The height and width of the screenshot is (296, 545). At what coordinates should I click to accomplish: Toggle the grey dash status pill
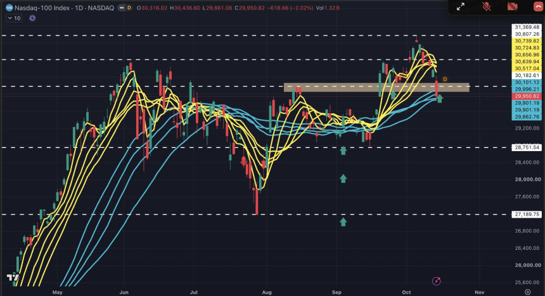click(121, 8)
